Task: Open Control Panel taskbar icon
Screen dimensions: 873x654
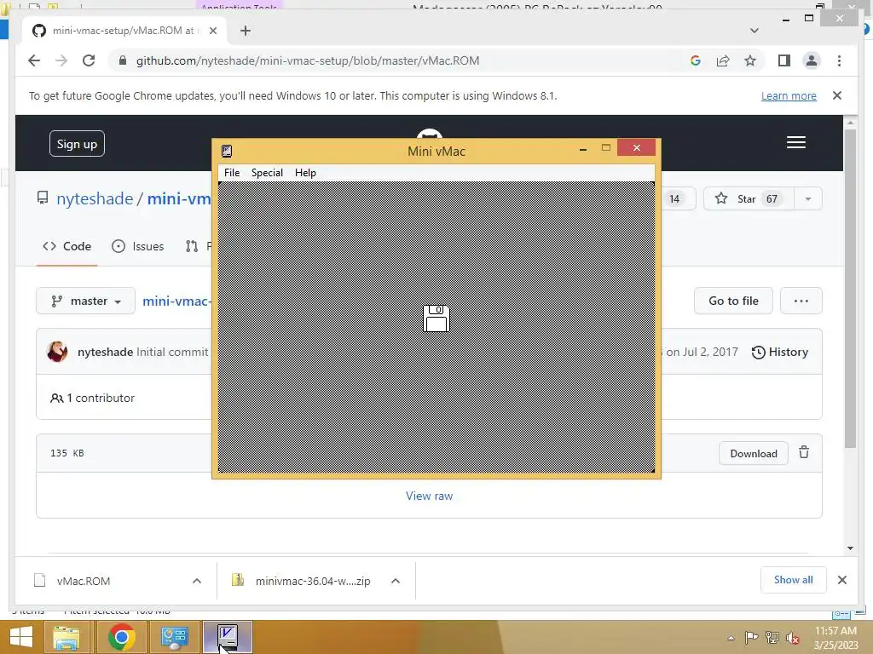Action: point(174,637)
